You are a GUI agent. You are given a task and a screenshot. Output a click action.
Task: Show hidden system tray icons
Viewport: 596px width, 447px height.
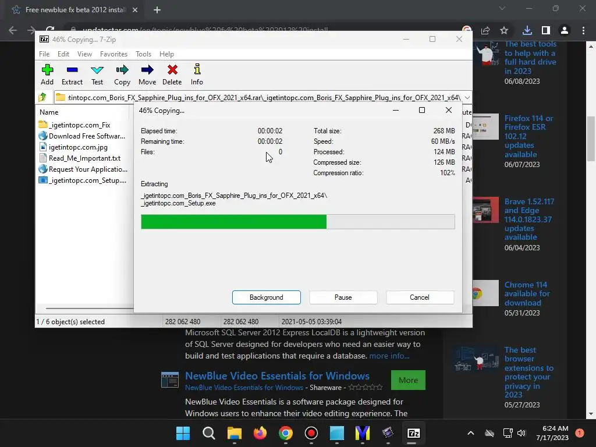(x=470, y=433)
